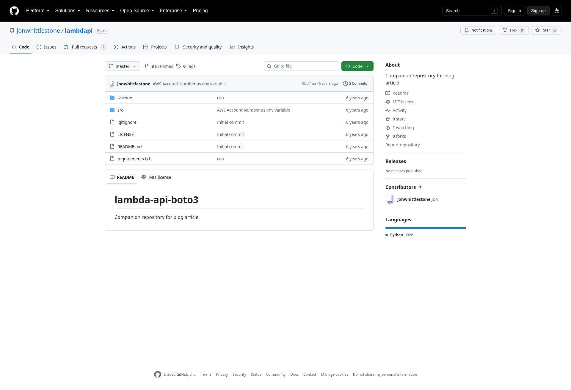Click the search magnifier in Go to file
The image size is (571, 390).
(x=269, y=66)
